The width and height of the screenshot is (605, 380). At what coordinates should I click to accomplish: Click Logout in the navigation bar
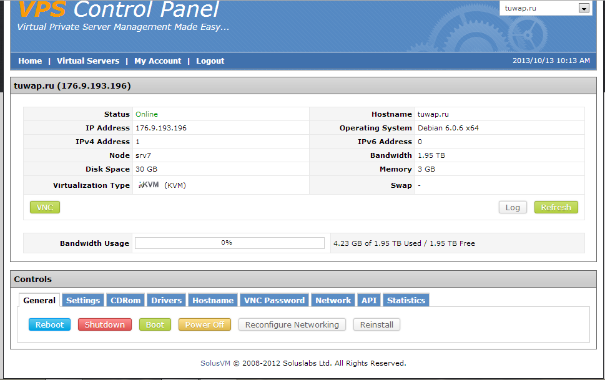[x=210, y=61]
